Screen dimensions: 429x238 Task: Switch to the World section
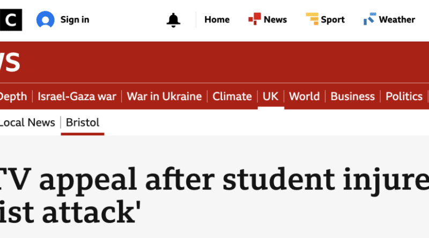point(304,96)
